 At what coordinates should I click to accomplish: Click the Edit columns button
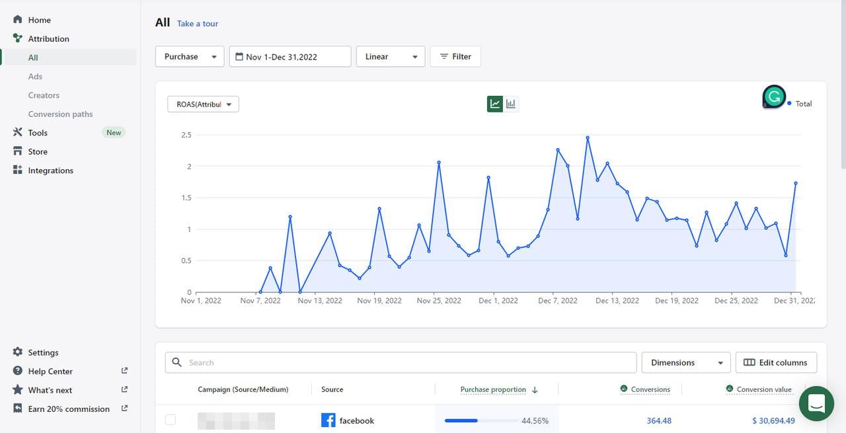(775, 362)
